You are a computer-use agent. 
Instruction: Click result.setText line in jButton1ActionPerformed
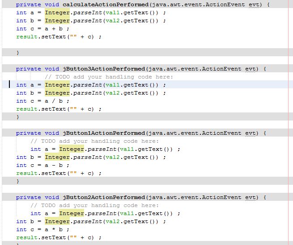59,173
